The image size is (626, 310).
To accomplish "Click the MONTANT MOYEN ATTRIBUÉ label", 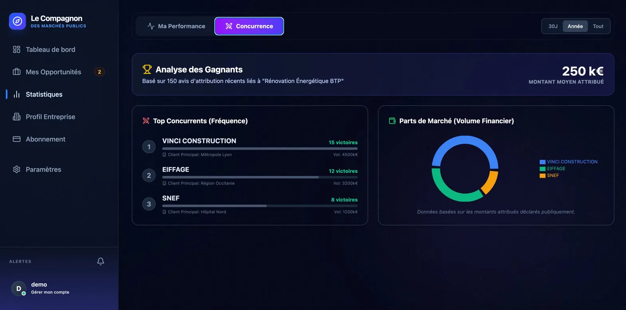I will click(x=566, y=82).
